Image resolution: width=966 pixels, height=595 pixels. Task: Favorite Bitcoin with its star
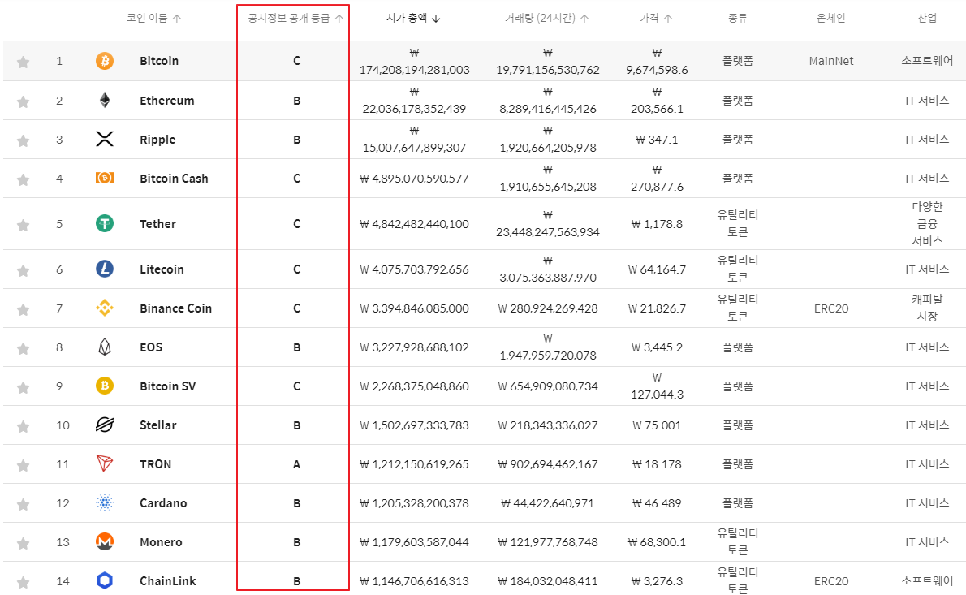point(23,62)
